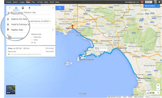162x98 pixels.
Task: Open the second orange photo thumbnail
Action: pos(151,93)
